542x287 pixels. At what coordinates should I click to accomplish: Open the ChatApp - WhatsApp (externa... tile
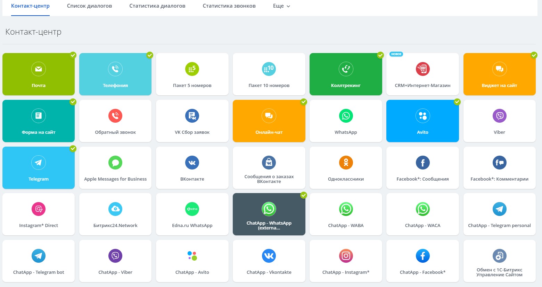coord(269,214)
